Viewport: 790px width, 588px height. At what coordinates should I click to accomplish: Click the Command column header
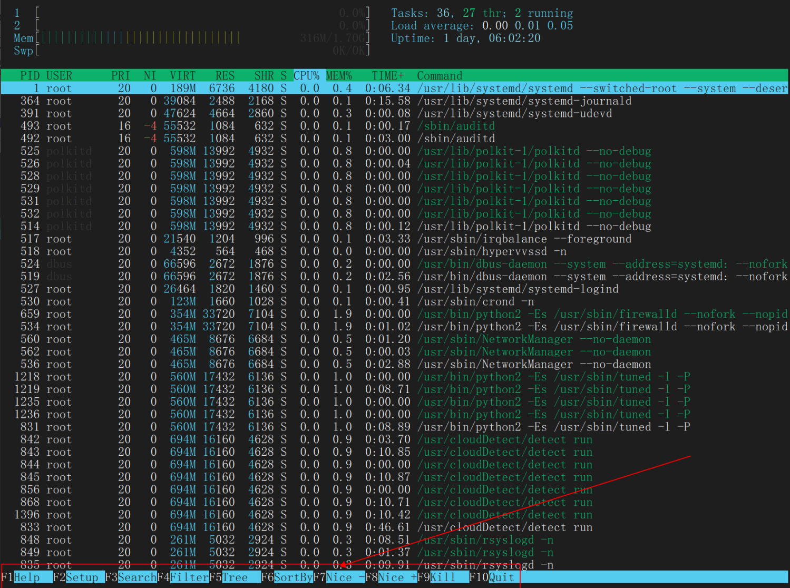pos(440,76)
